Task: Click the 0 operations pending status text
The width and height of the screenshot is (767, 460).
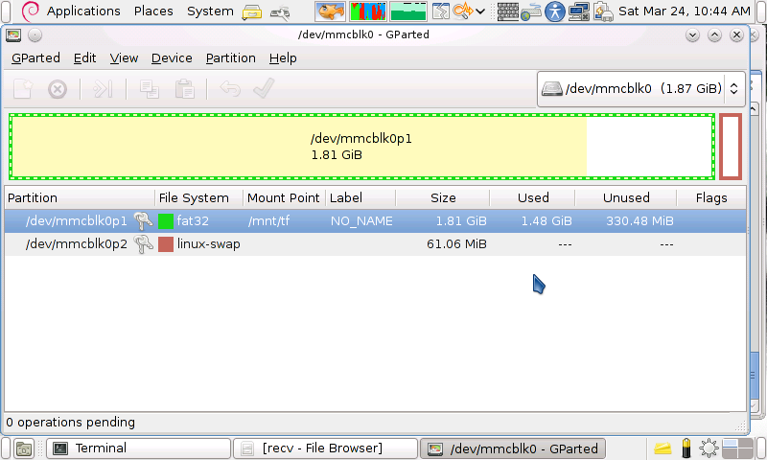Action: point(70,423)
